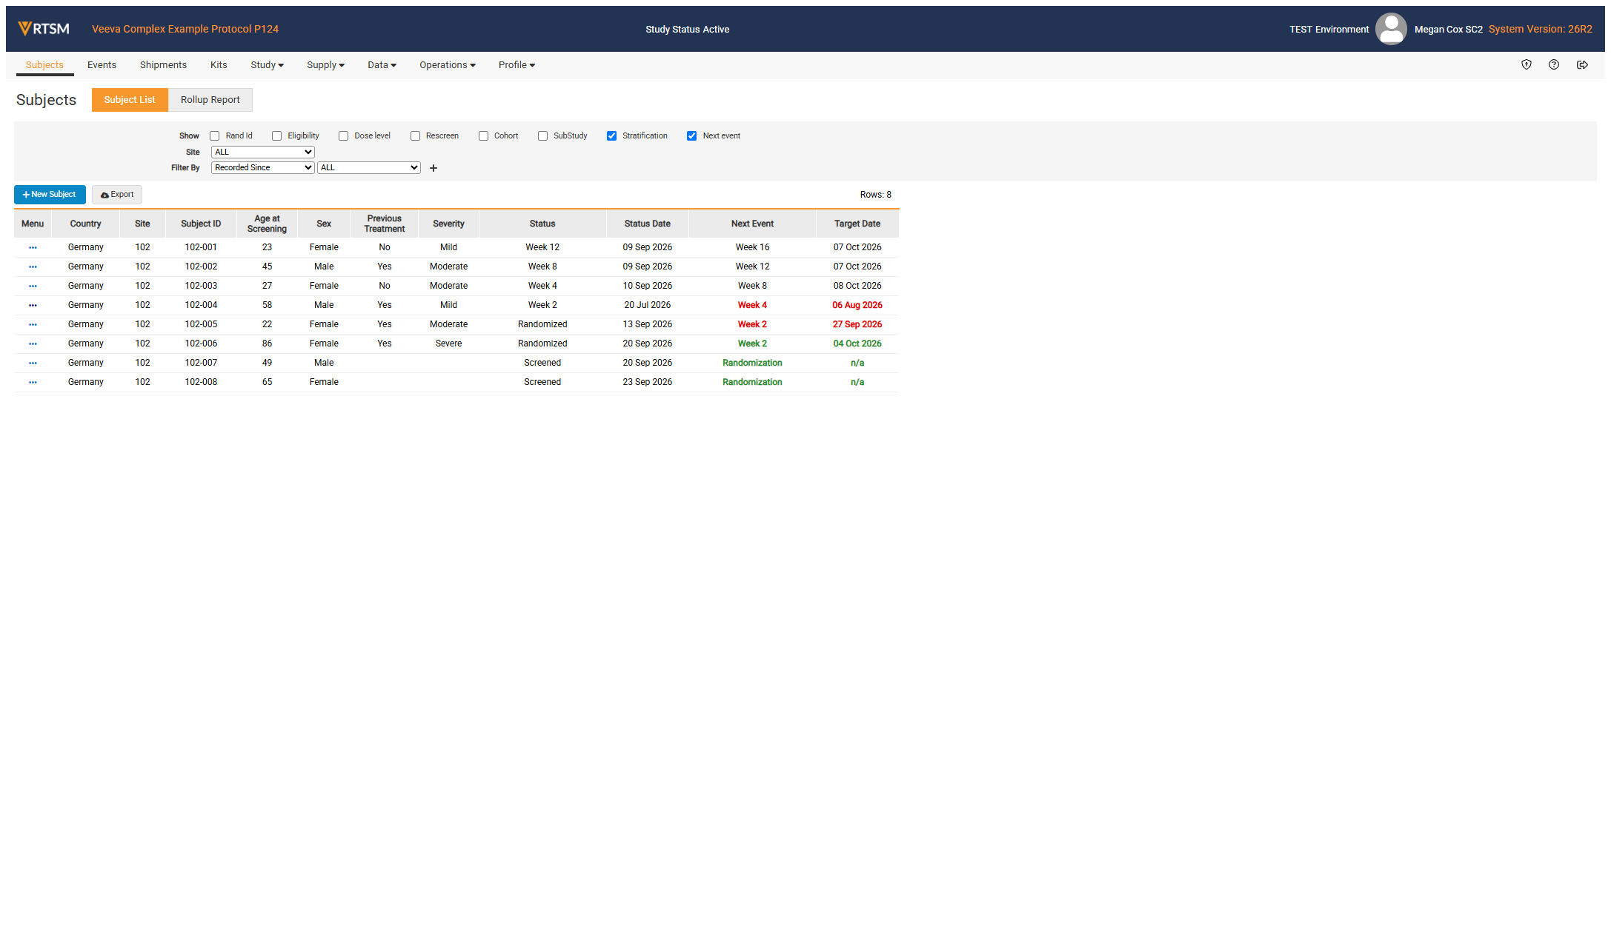Switch to the Rollup Report view
The width and height of the screenshot is (1611, 935).
coord(210,100)
